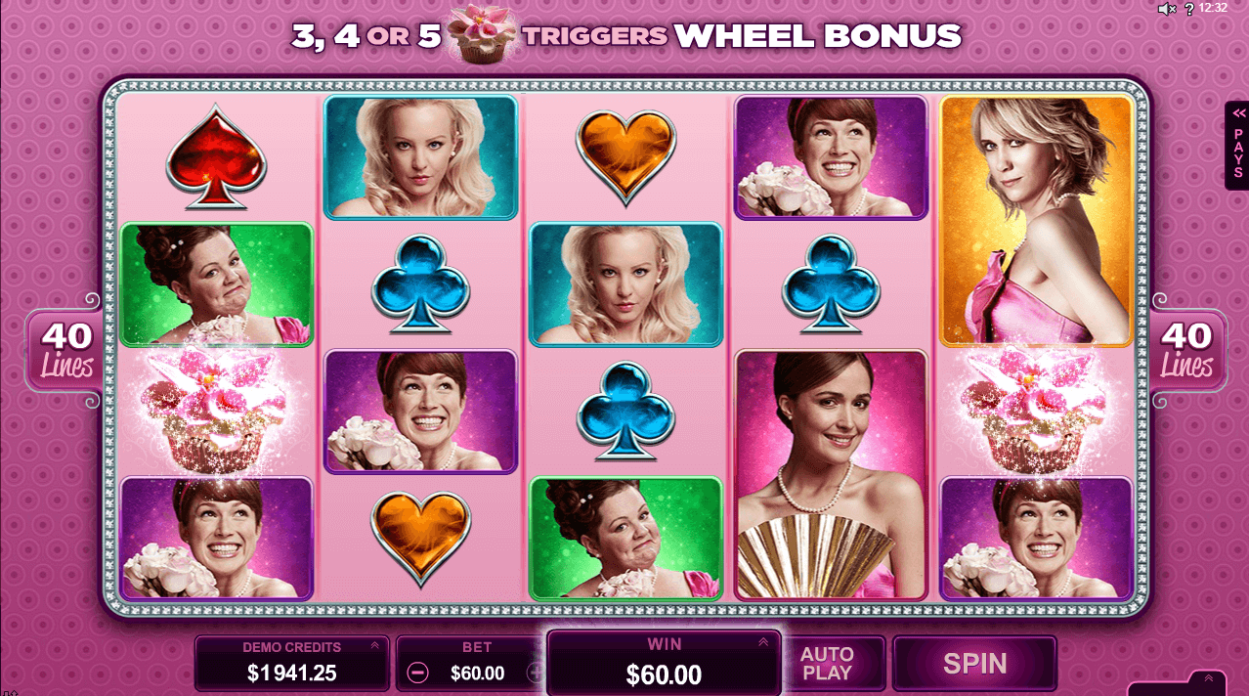Expand the Demo Credits panel chevron
The height and width of the screenshot is (696, 1249).
(374, 646)
